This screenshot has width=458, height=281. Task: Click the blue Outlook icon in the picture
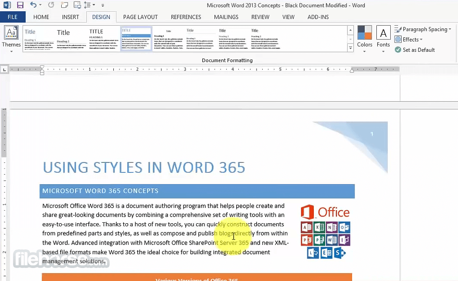click(344, 227)
